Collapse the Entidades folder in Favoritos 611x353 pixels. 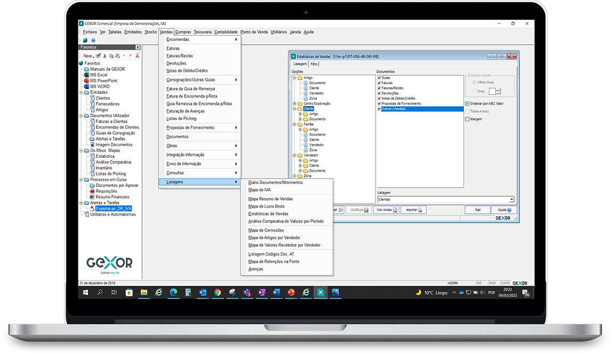(x=81, y=92)
